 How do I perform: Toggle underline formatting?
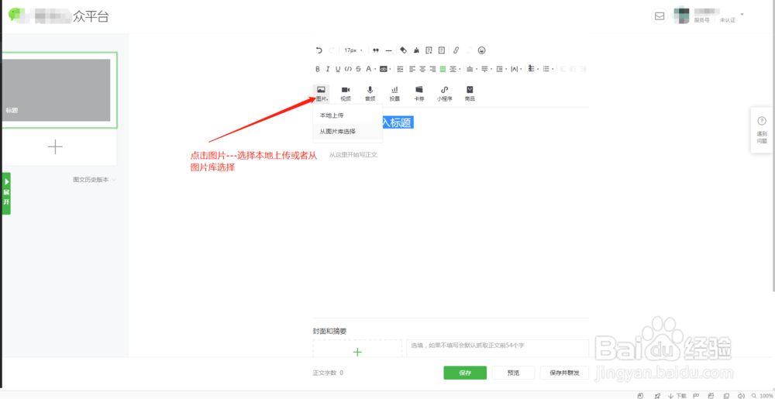pyautogui.click(x=338, y=69)
